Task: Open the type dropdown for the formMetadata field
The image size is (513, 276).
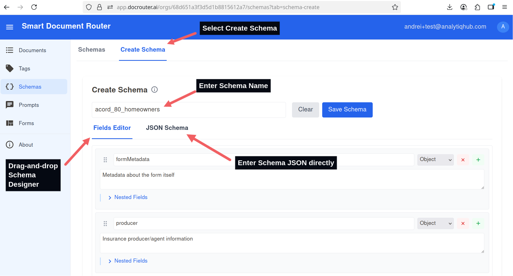Action: click(435, 160)
